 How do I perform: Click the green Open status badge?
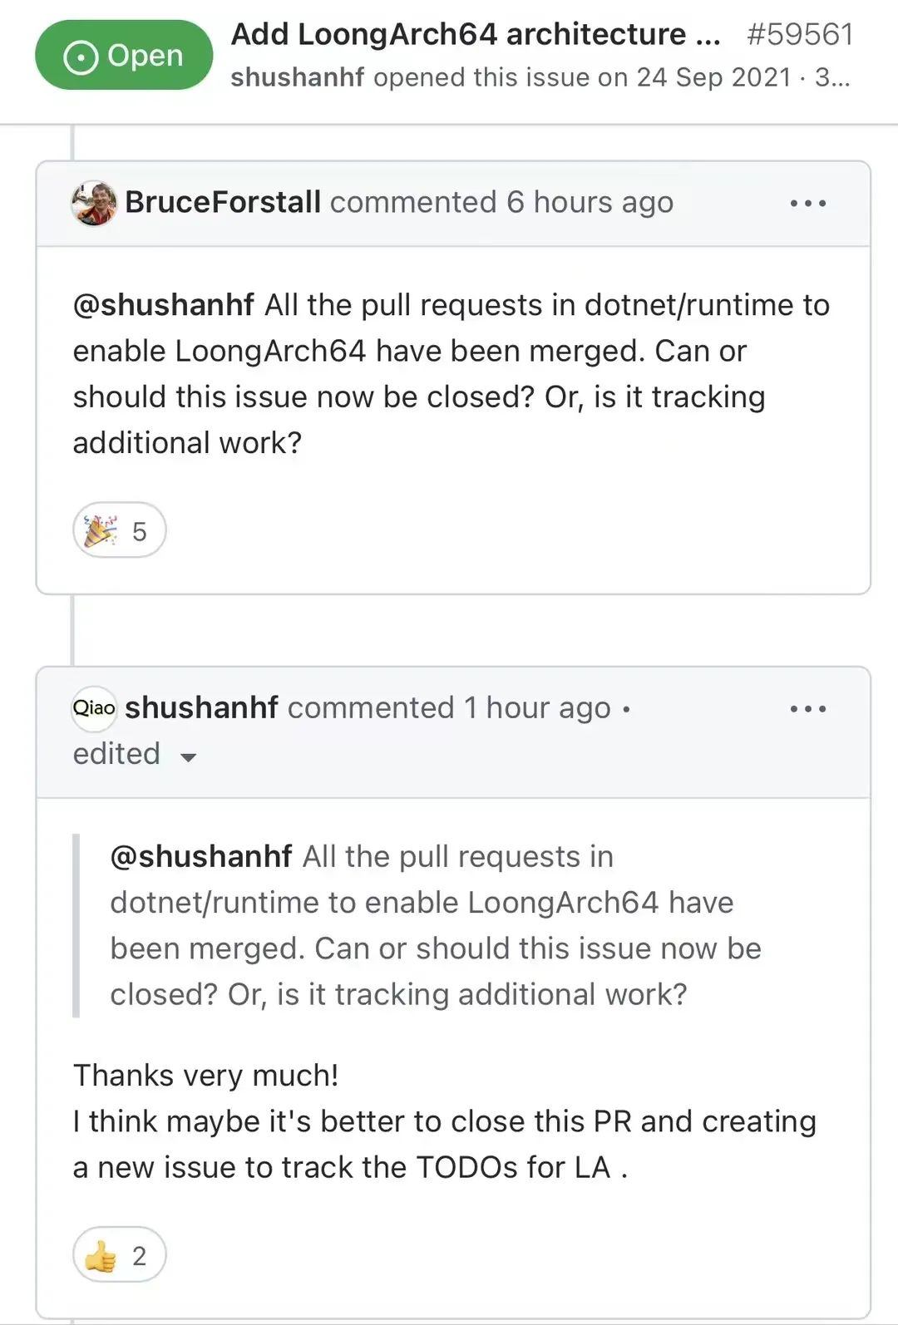124,56
